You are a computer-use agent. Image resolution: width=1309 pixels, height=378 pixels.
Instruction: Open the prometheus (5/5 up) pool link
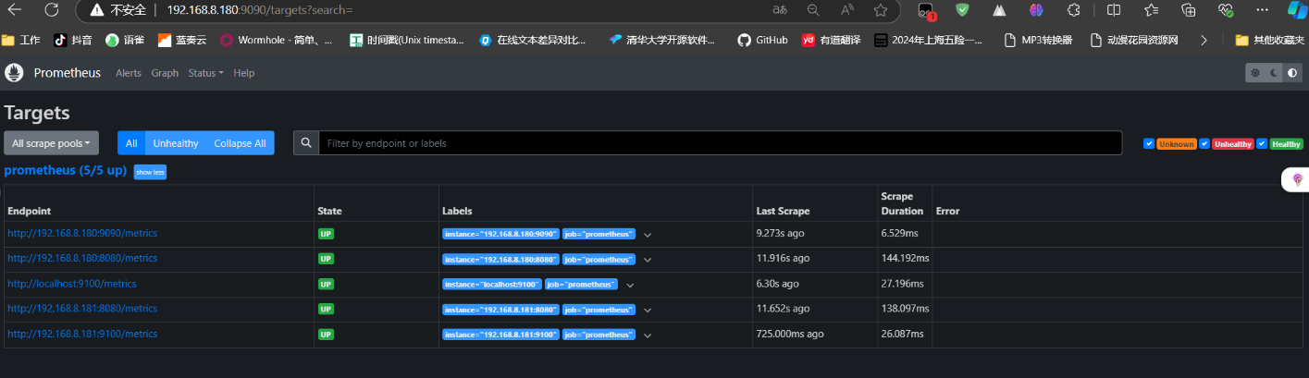pyautogui.click(x=66, y=170)
